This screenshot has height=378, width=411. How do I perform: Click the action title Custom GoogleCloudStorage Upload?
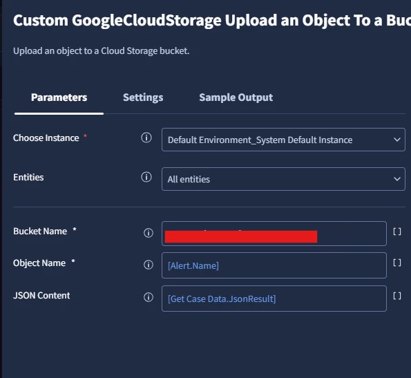tap(212, 21)
